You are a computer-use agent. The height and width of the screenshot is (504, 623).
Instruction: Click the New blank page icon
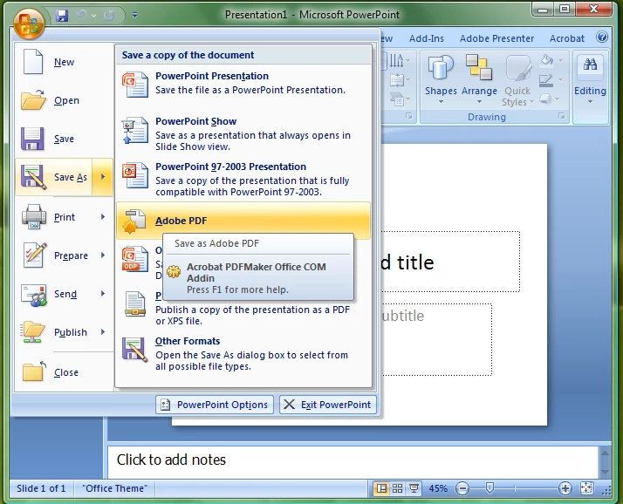tap(33, 62)
